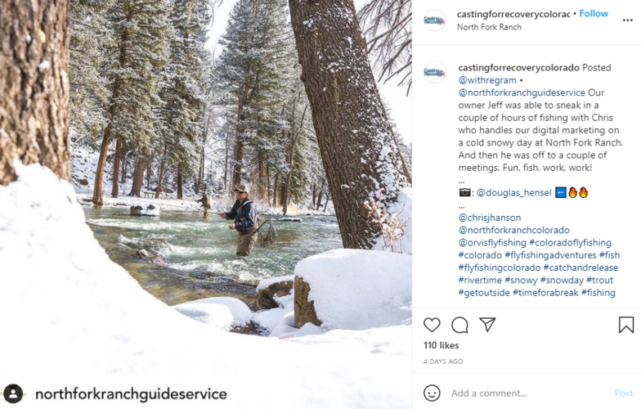Click profile avatar beside the caption
641x409 pixels.
tap(434, 72)
